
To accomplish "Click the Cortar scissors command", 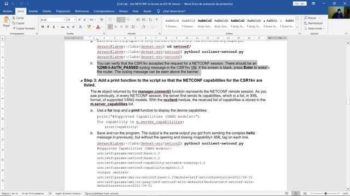I will coord(18,18).
